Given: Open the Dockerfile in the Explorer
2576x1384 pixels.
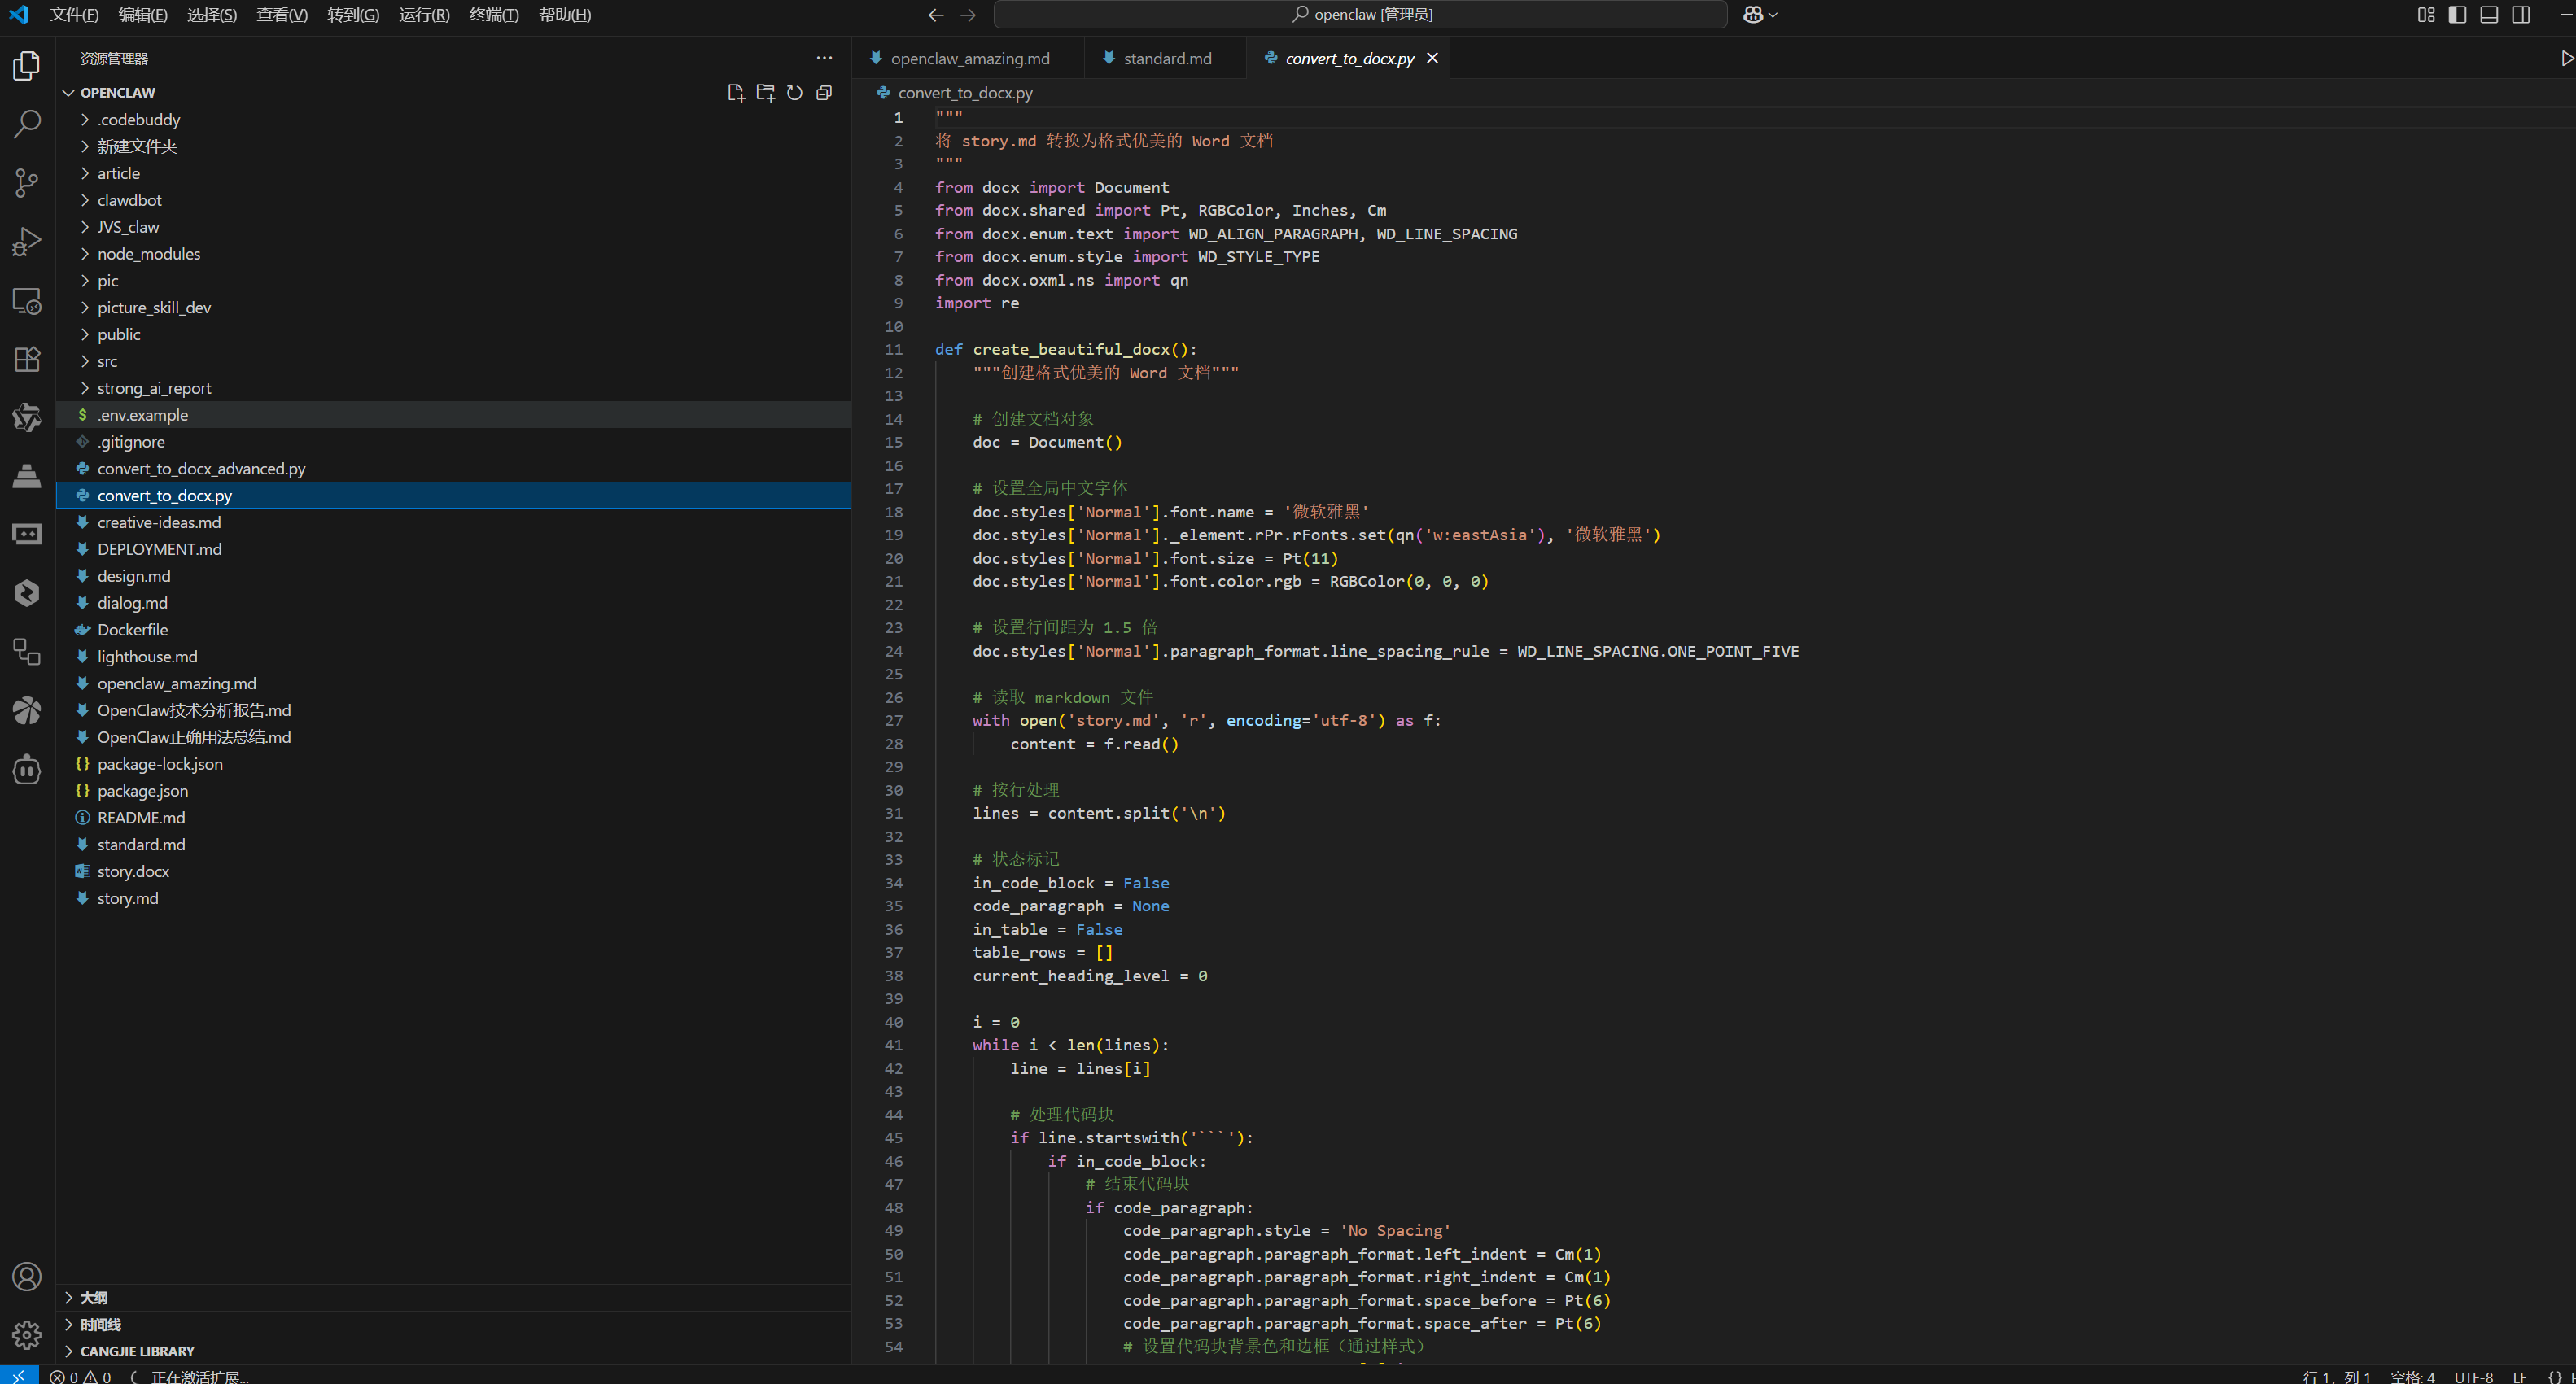Looking at the screenshot, I should [x=454, y=630].
